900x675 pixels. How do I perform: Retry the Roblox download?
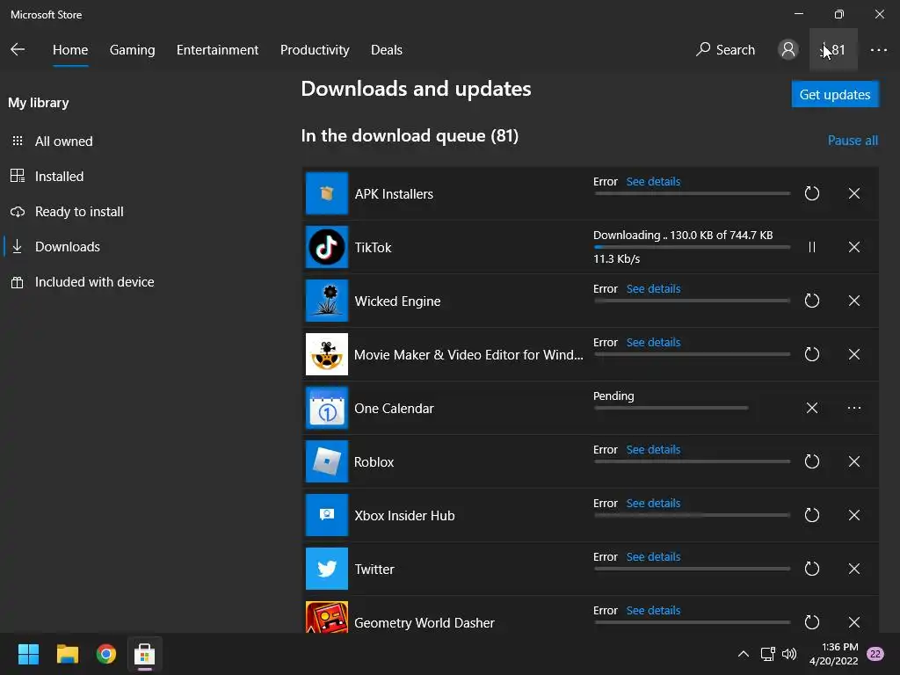811,461
